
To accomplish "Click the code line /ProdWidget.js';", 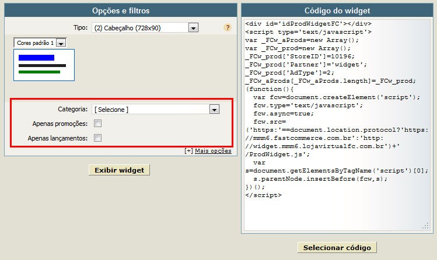I will coord(277,154).
